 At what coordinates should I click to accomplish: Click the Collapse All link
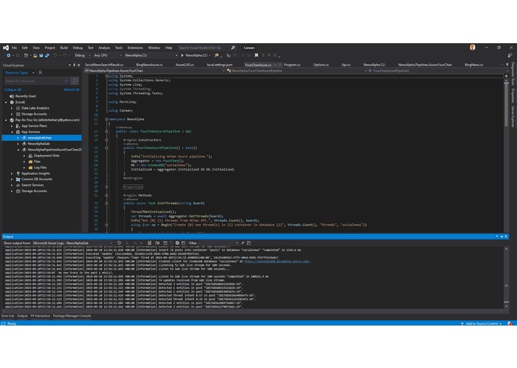point(13,89)
